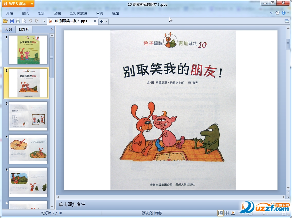Open the 设计 ribbon tab

coord(41,13)
